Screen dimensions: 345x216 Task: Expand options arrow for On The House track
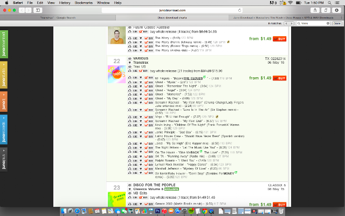point(141,152)
